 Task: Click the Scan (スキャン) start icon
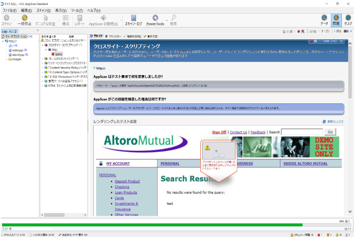[7, 18]
